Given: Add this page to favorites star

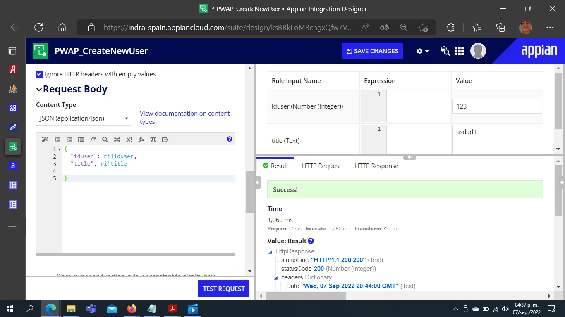Looking at the screenshot, I should pos(423,27).
